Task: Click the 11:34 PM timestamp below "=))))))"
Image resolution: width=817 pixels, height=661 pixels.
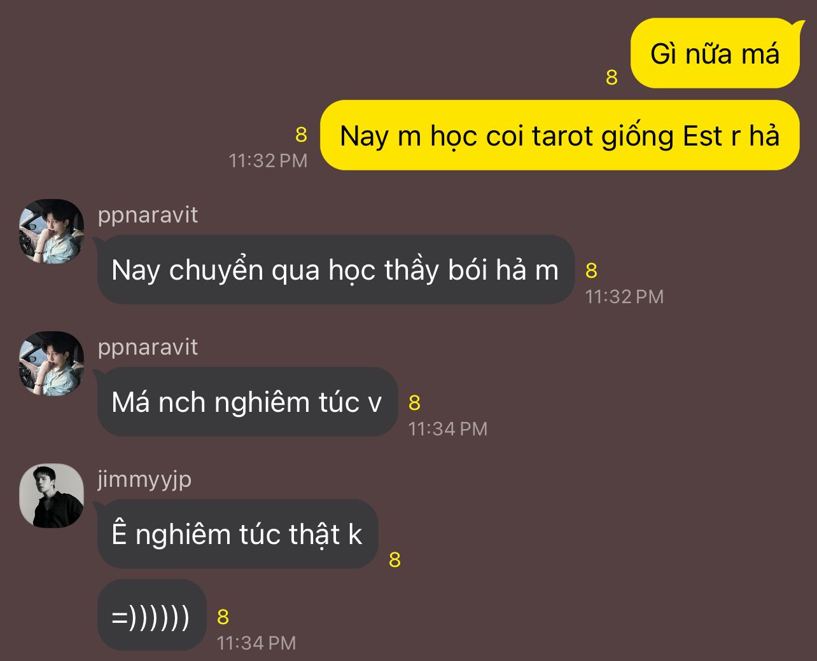Action: pyautogui.click(x=256, y=643)
